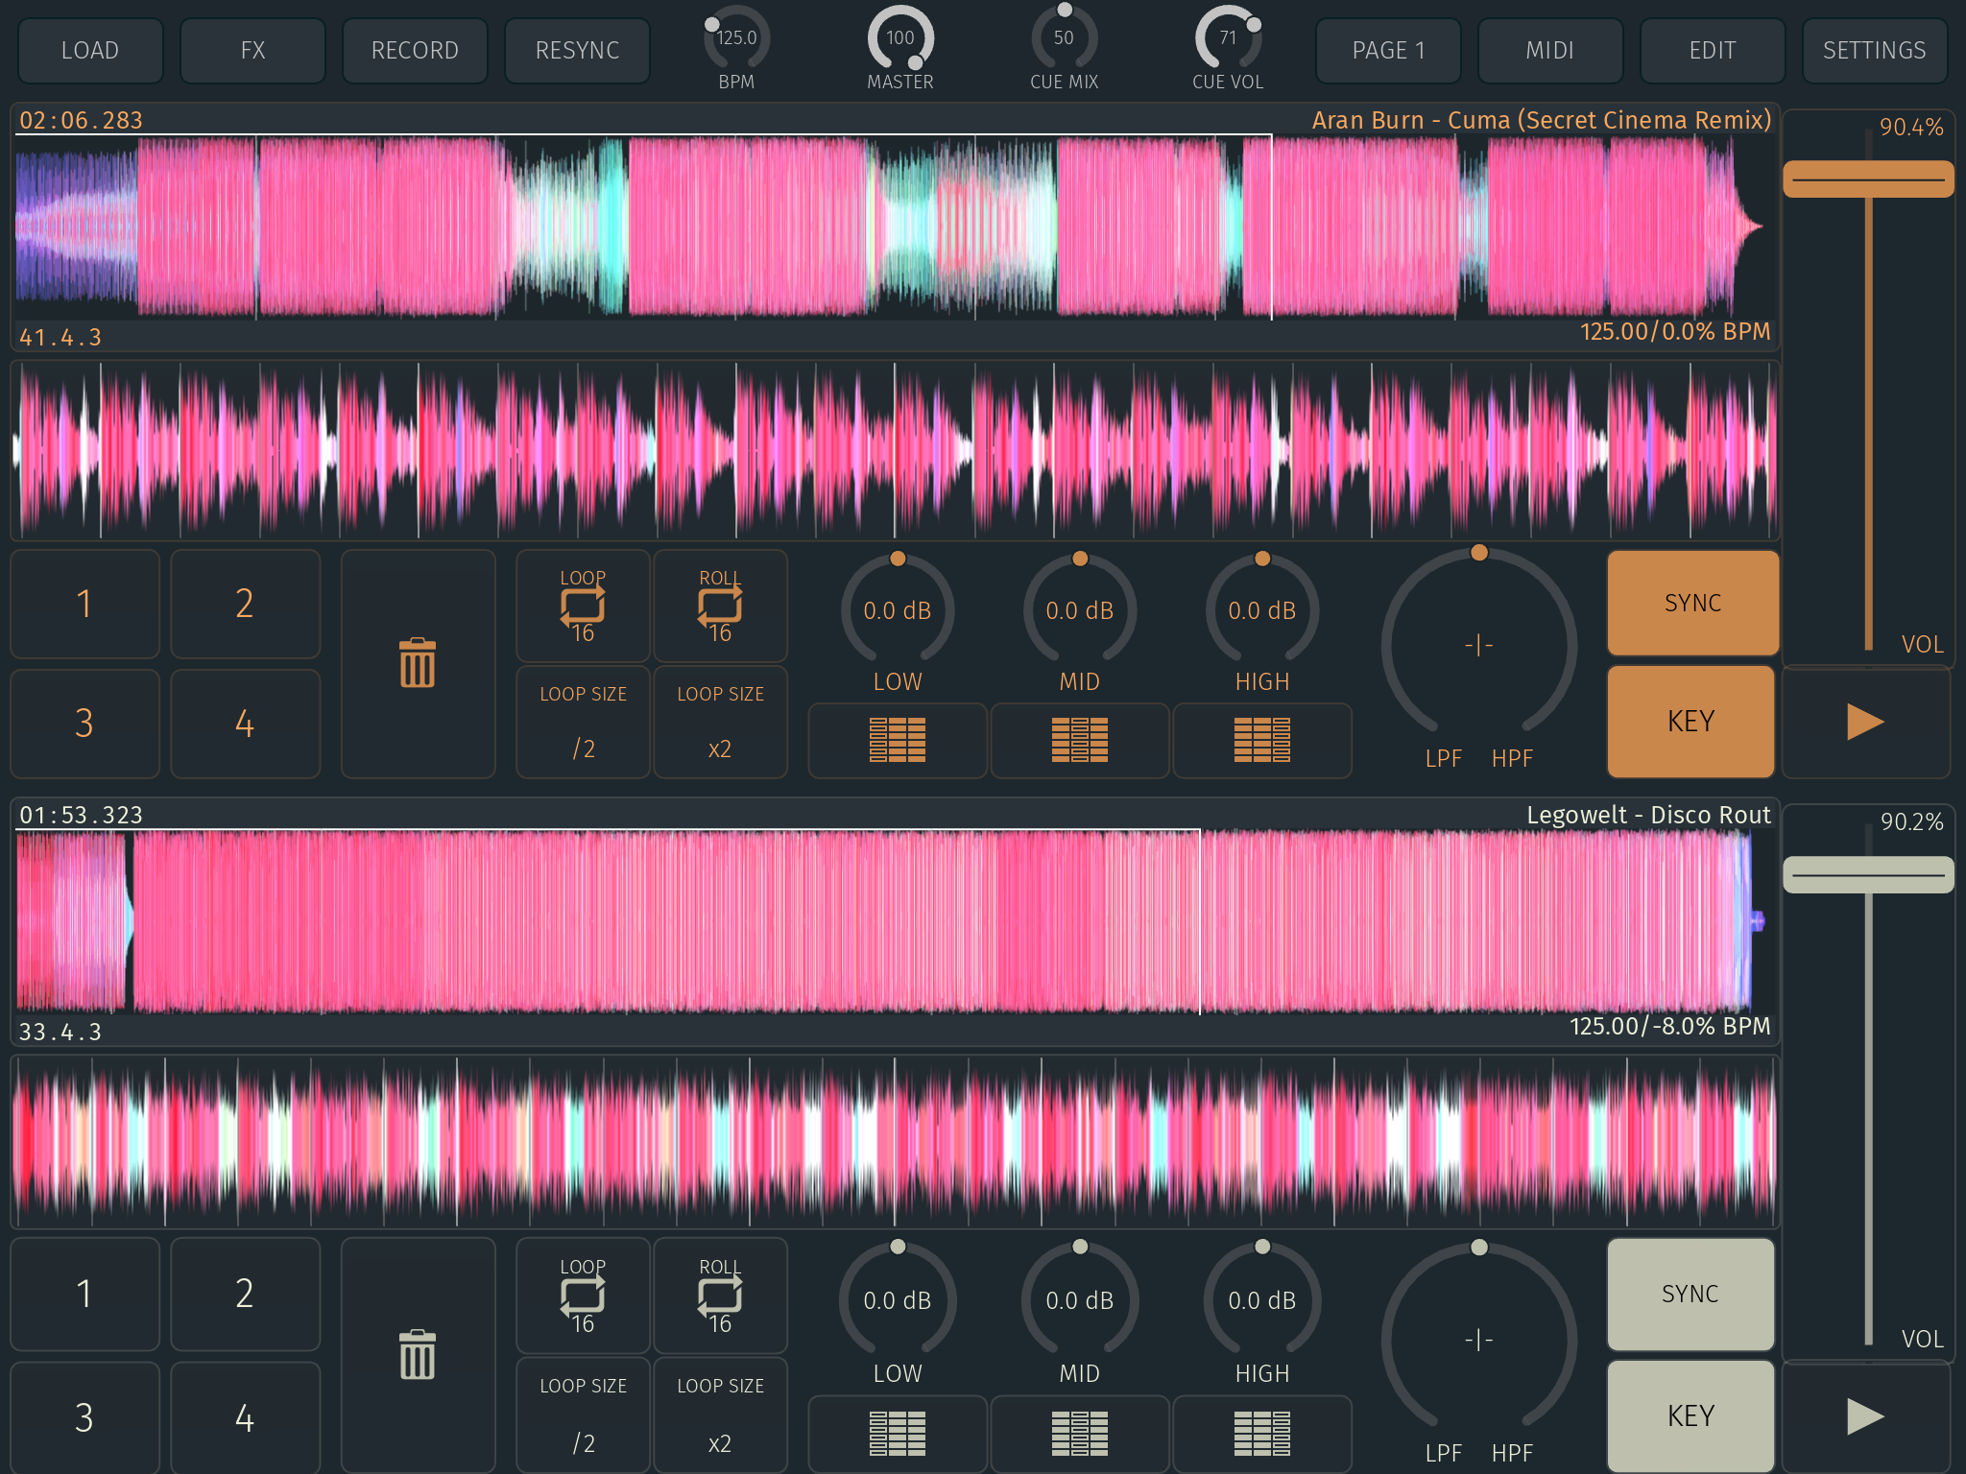The width and height of the screenshot is (1966, 1474).
Task: Click the bottom deck trash delete icon
Action: pyautogui.click(x=418, y=1354)
